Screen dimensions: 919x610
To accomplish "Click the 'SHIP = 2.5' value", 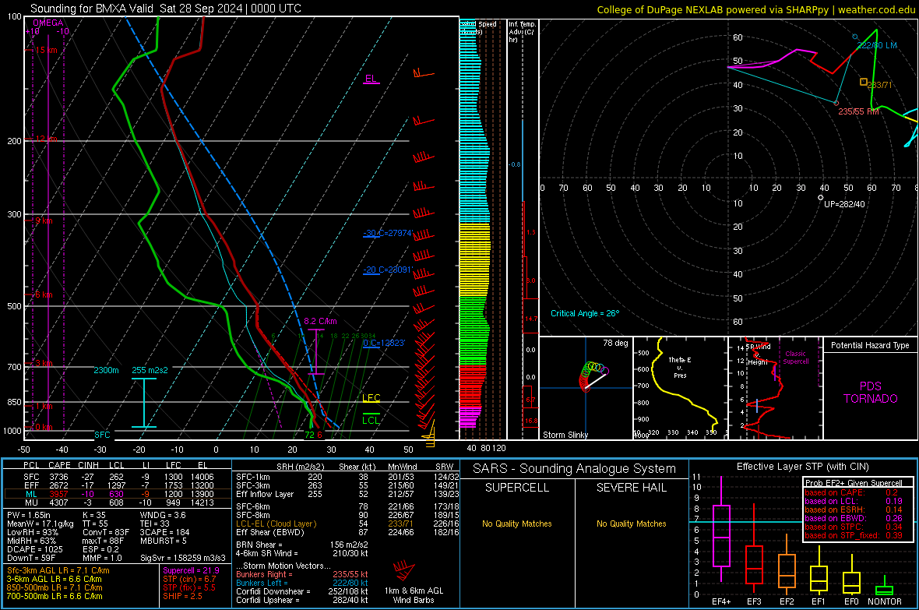I will point(182,596).
